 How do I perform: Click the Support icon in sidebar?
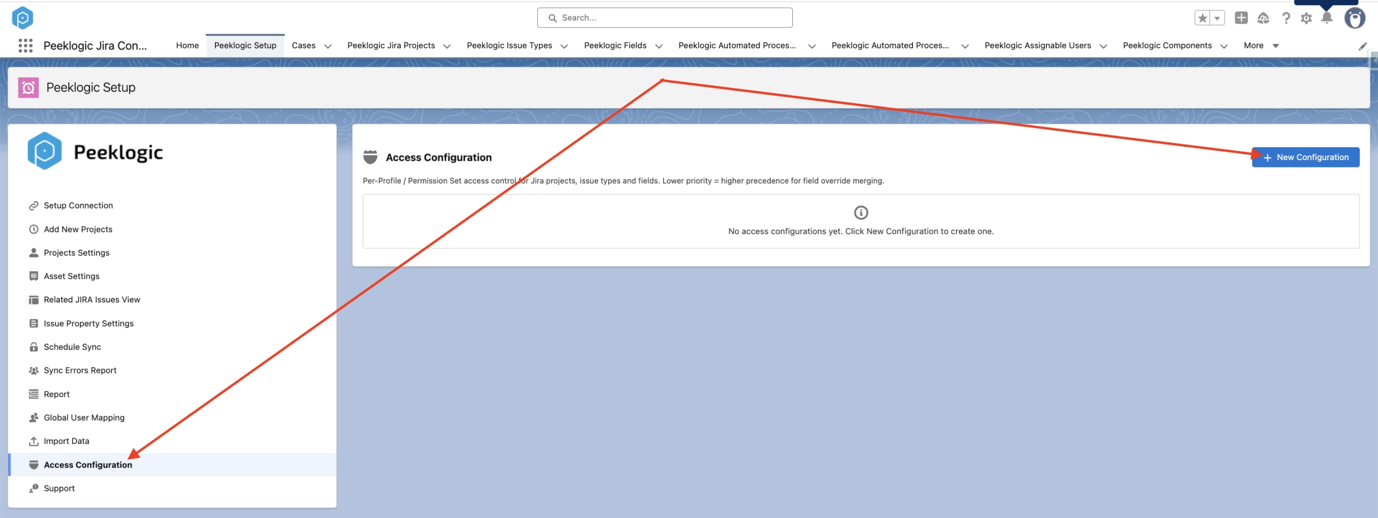pos(33,488)
